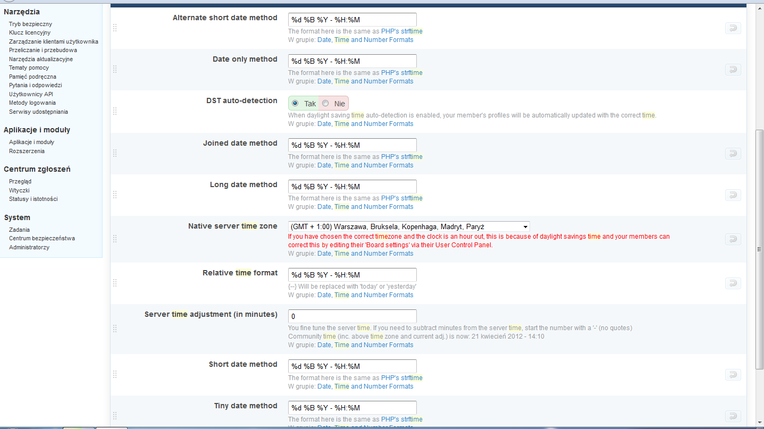Image resolution: width=764 pixels, height=429 pixels.
Task: Click the vertical scrollbar thumb on right
Action: click(759, 249)
